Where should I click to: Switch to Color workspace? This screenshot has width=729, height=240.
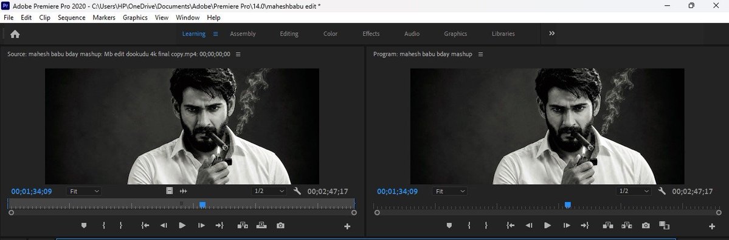[331, 34]
